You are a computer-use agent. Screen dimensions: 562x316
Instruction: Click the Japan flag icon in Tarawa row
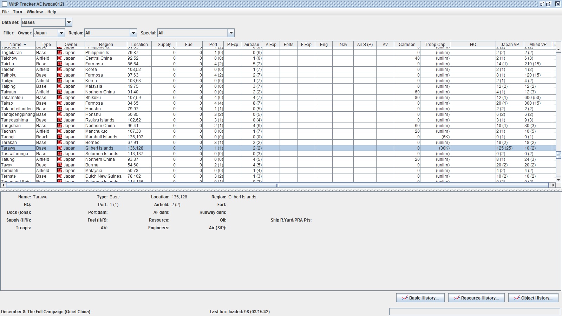(60, 148)
